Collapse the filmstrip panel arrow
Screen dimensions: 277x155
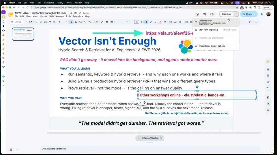pyautogui.click(x=18, y=150)
